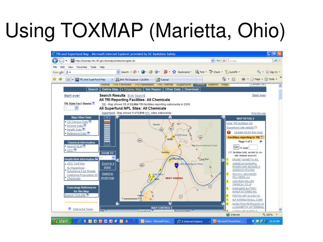Click the Refresh page icon
Viewport: 323px width, 242px height.
tap(218, 60)
